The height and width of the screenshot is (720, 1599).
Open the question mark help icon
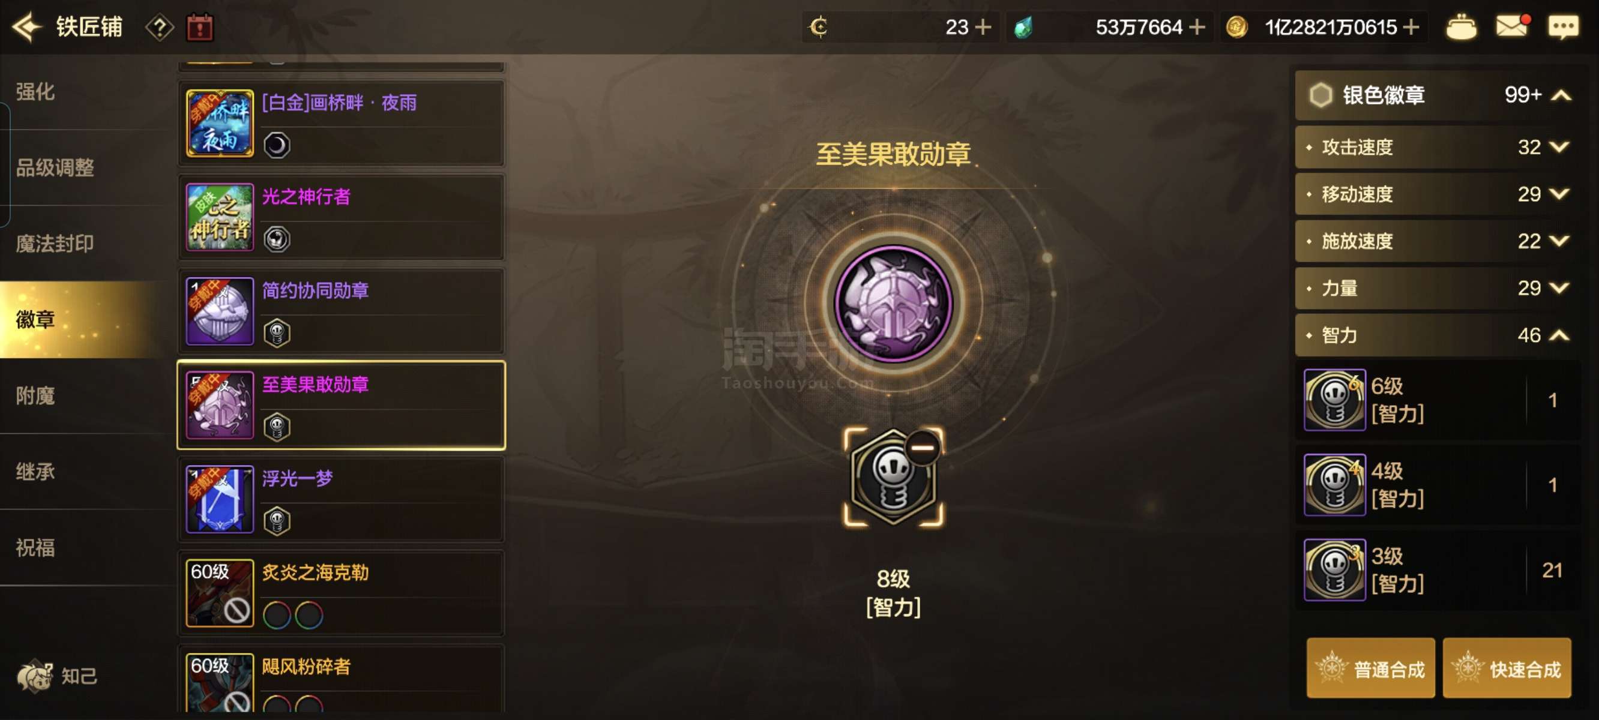(x=160, y=28)
